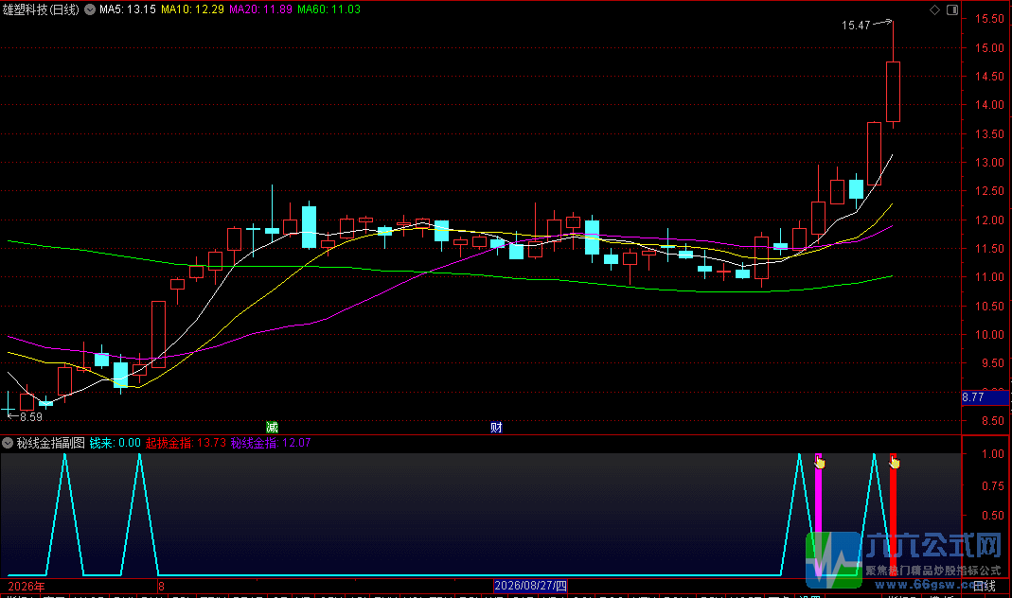Click the 8.59 low price label
This screenshot has width=1012, height=598.
[31, 416]
